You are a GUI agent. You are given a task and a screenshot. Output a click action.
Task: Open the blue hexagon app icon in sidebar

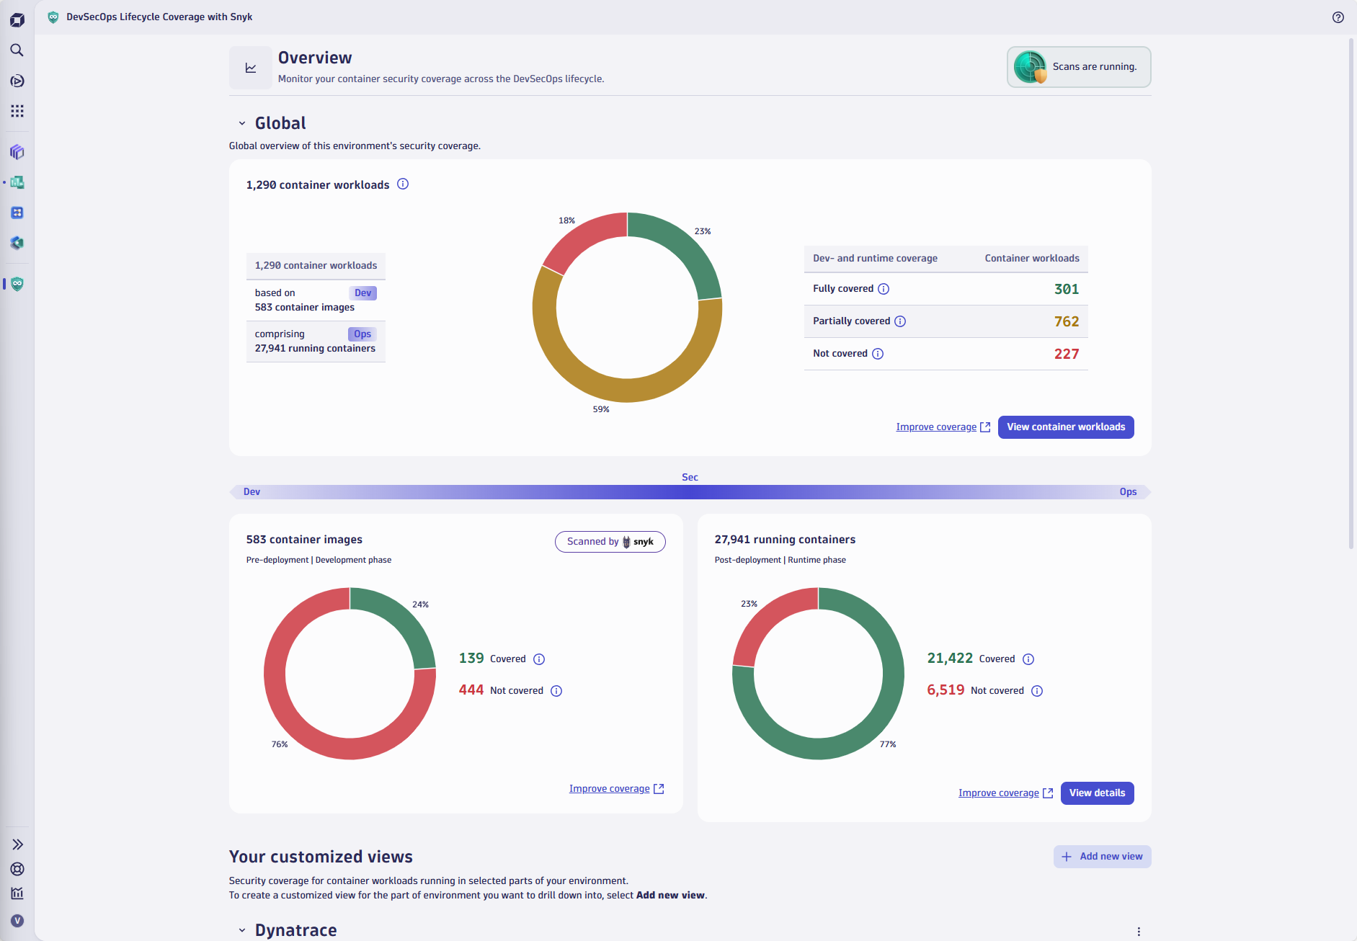17,243
